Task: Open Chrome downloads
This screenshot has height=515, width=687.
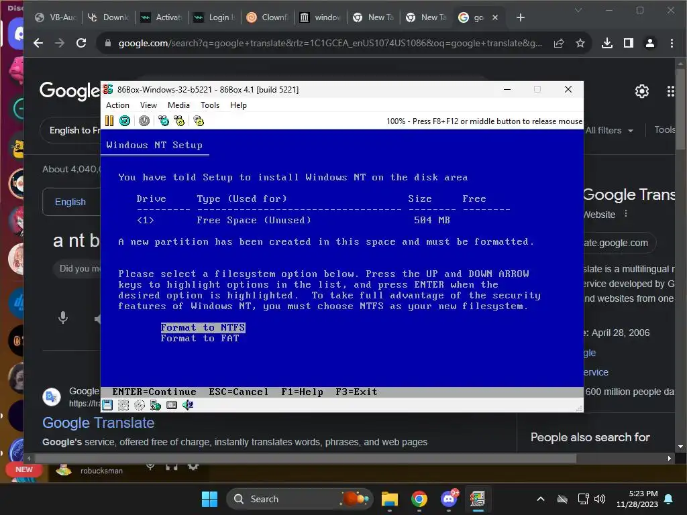Action: 606,43
